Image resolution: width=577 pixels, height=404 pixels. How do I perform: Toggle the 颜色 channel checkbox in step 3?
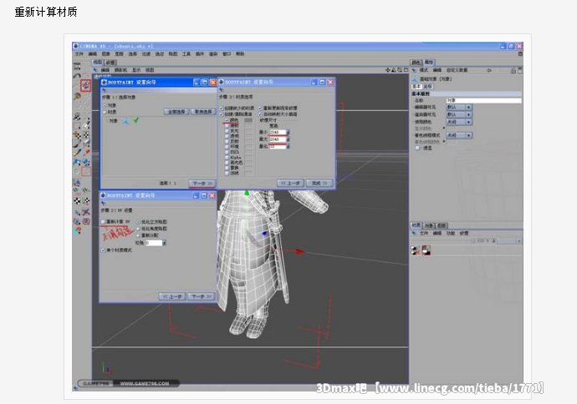click(x=227, y=120)
